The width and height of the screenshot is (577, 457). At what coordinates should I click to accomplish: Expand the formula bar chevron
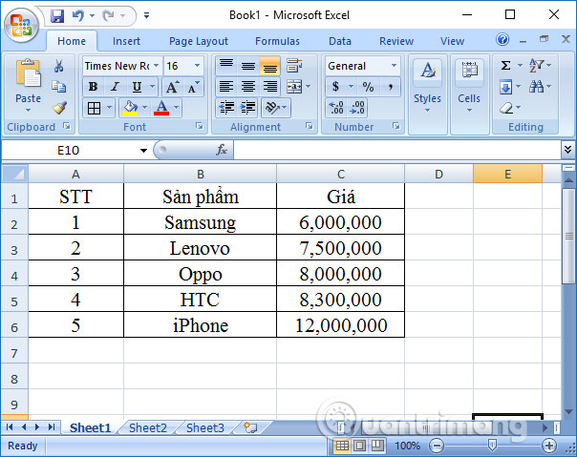(567, 149)
